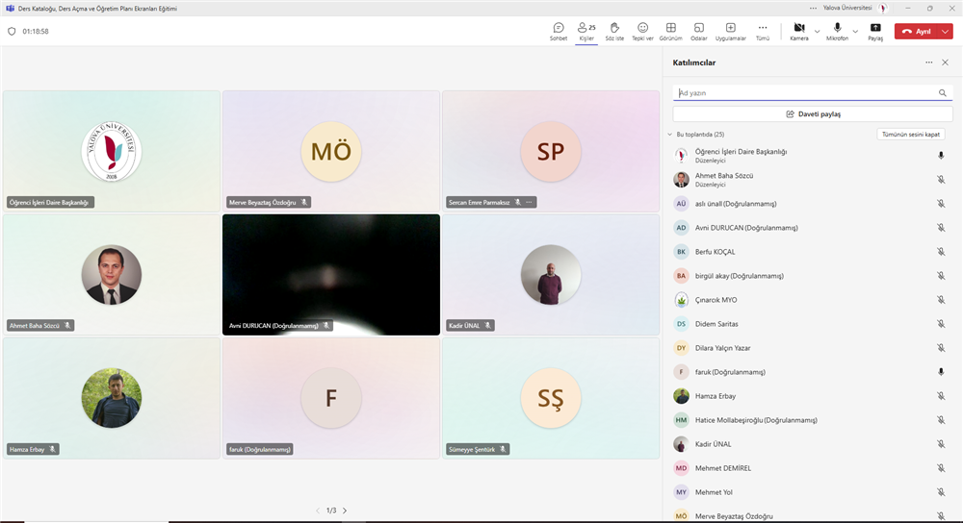This screenshot has height=523, width=963.
Task: Open camera options dropdown arrow
Action: pyautogui.click(x=817, y=32)
